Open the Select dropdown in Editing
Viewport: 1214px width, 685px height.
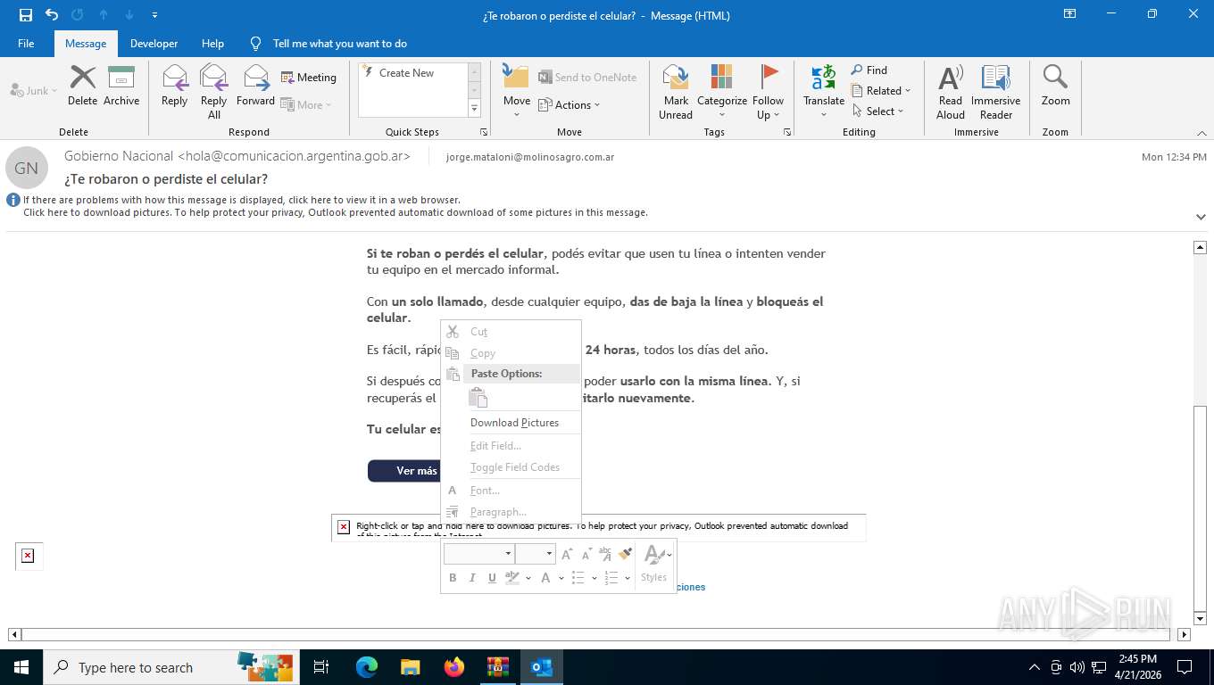(x=877, y=111)
